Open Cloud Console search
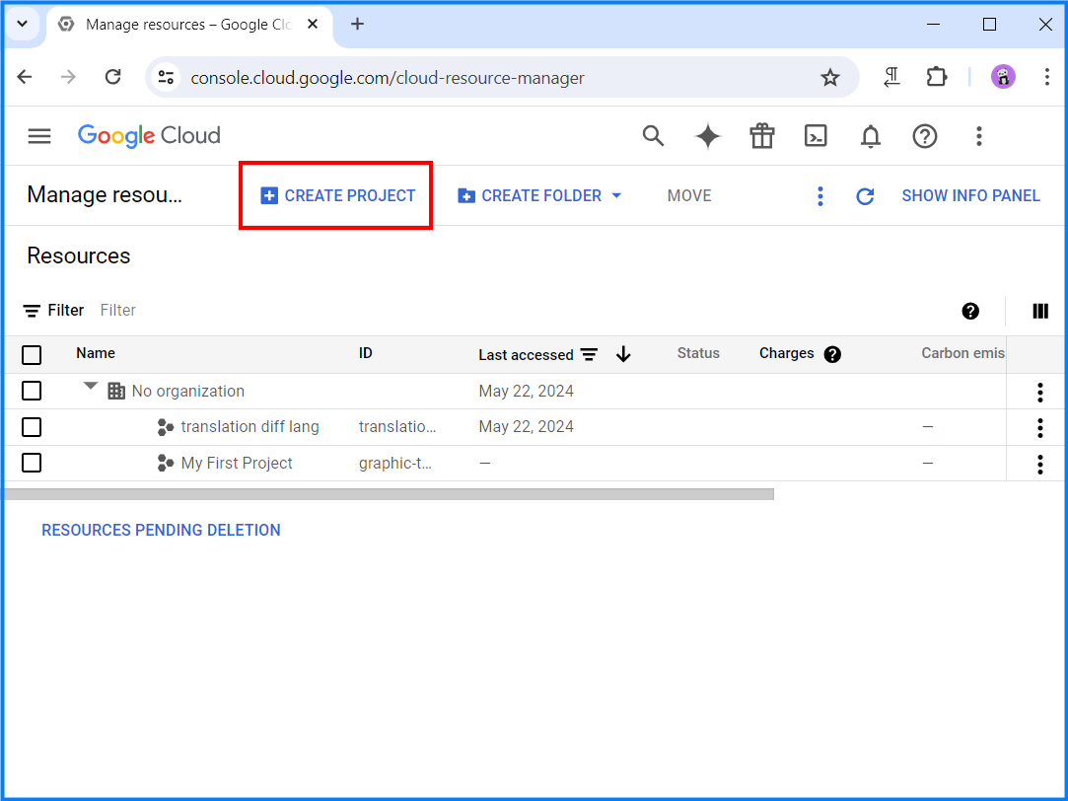Viewport: 1068px width, 801px height. [x=653, y=136]
